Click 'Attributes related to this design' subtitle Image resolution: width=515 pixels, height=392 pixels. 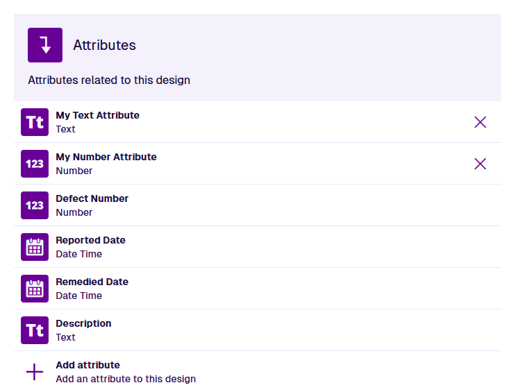click(109, 80)
